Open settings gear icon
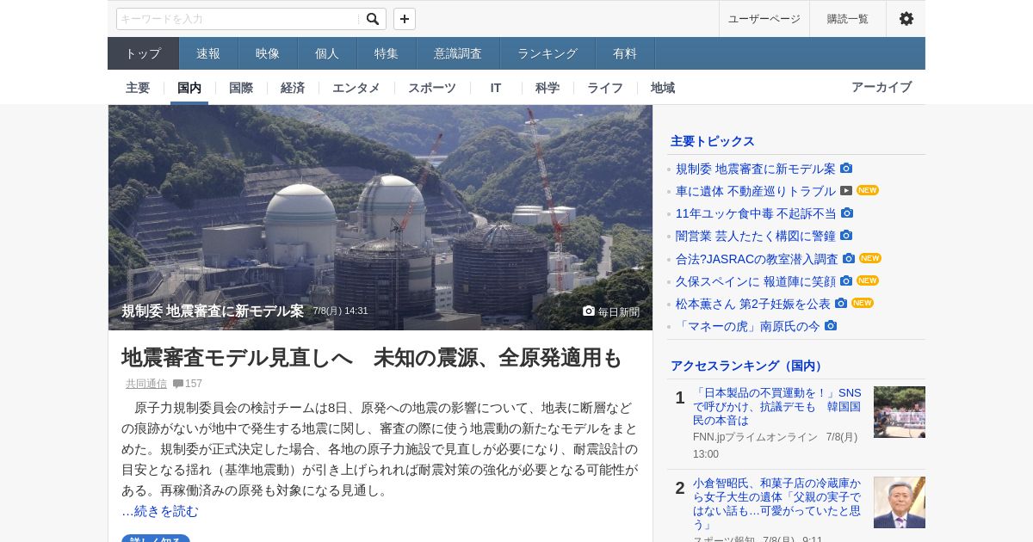This screenshot has height=542, width=1033. pyautogui.click(x=906, y=19)
